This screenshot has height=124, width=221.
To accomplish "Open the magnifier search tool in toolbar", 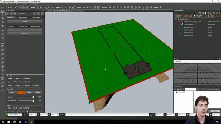I will [x=49, y=7].
